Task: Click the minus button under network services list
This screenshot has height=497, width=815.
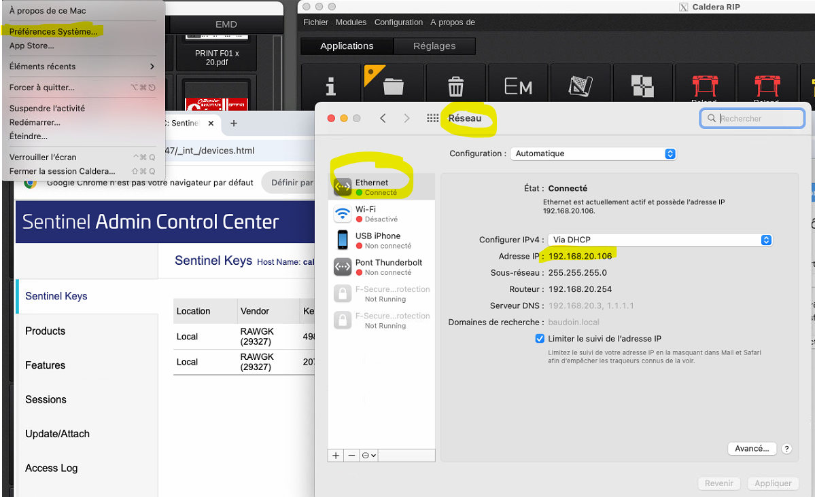Action: point(351,456)
